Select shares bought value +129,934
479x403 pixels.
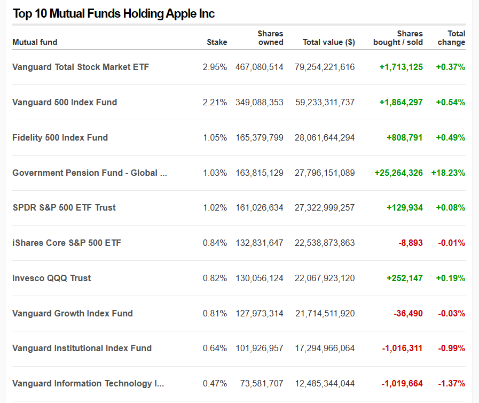[405, 207]
